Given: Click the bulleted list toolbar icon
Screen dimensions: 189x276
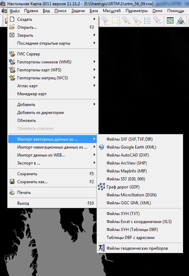Looking at the screenshot, I should [x=148, y=20].
